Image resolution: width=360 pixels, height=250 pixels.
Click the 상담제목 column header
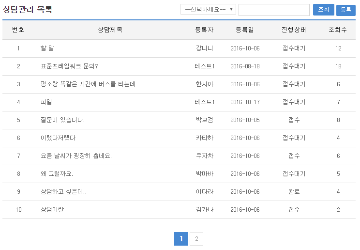coord(110,30)
